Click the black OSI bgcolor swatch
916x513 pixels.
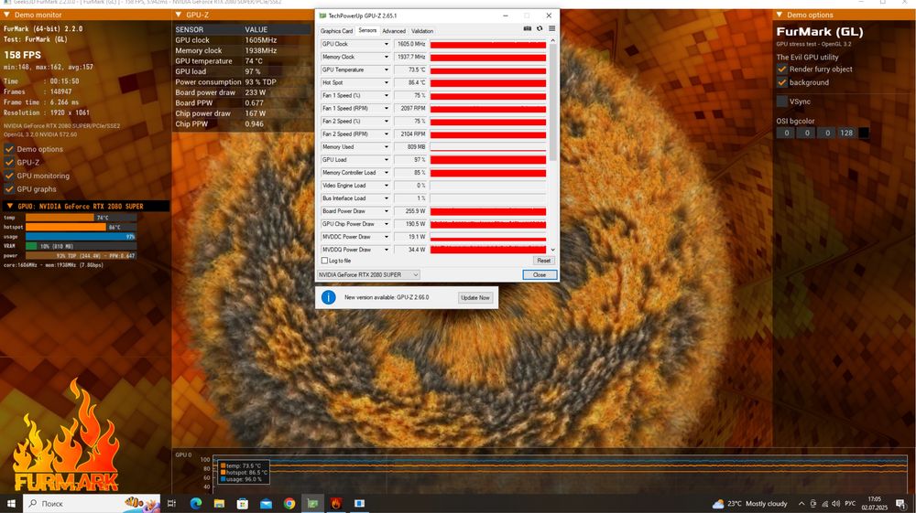(x=864, y=133)
